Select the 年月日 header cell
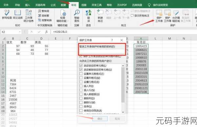197x127 pixels. [x=141, y=42]
